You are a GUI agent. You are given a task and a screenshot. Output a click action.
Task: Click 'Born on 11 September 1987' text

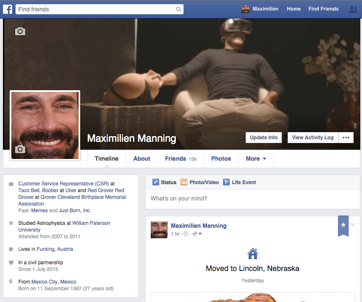50,289
